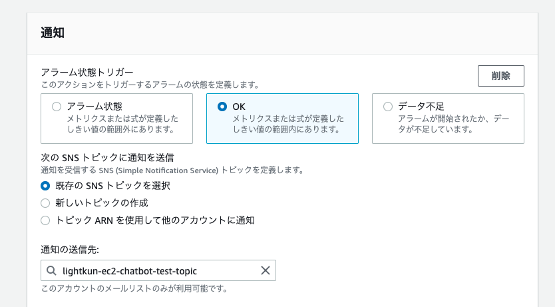Image resolution: width=555 pixels, height=307 pixels.
Task: Clear the selected topic with the X icon
Action: coord(265,270)
